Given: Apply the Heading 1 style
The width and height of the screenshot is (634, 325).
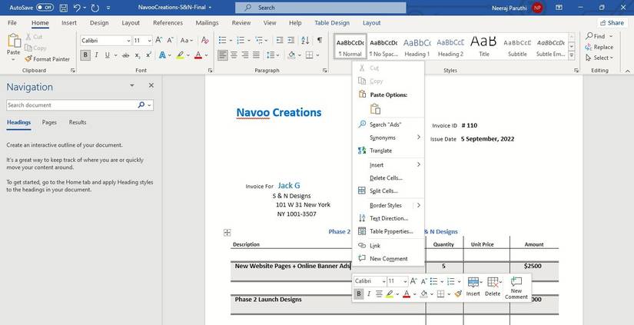Looking at the screenshot, I should click(417, 47).
